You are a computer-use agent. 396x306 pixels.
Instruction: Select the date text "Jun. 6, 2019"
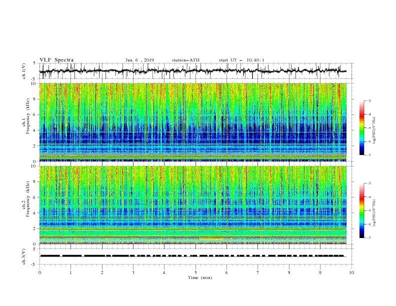(139, 60)
